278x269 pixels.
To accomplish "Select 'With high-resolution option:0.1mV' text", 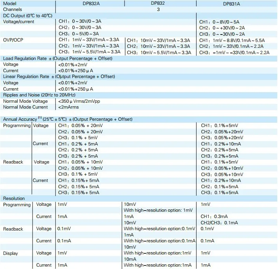I will click(159, 229).
